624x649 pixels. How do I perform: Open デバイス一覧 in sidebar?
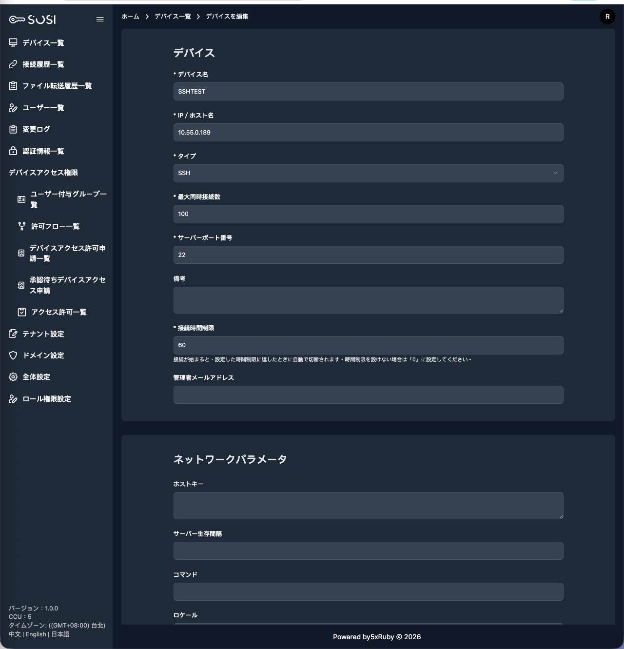click(43, 43)
